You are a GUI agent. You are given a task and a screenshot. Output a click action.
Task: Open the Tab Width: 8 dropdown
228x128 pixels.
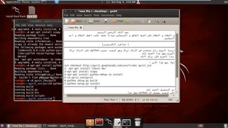tap(130, 100)
